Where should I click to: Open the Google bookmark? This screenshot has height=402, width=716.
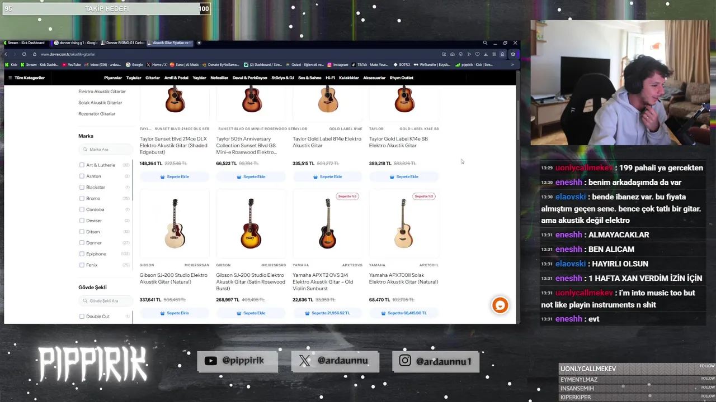point(134,65)
